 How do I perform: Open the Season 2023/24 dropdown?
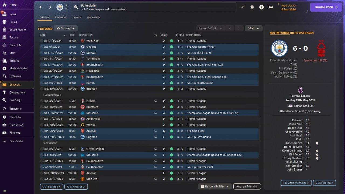[211, 28]
